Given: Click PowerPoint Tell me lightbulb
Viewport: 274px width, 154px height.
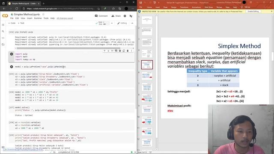Looking at the screenshot, I should 241,7.
